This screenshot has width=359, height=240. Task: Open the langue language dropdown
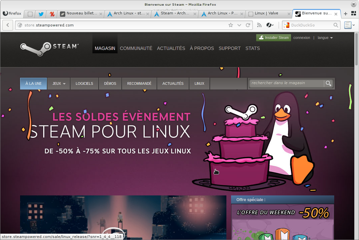click(325, 38)
